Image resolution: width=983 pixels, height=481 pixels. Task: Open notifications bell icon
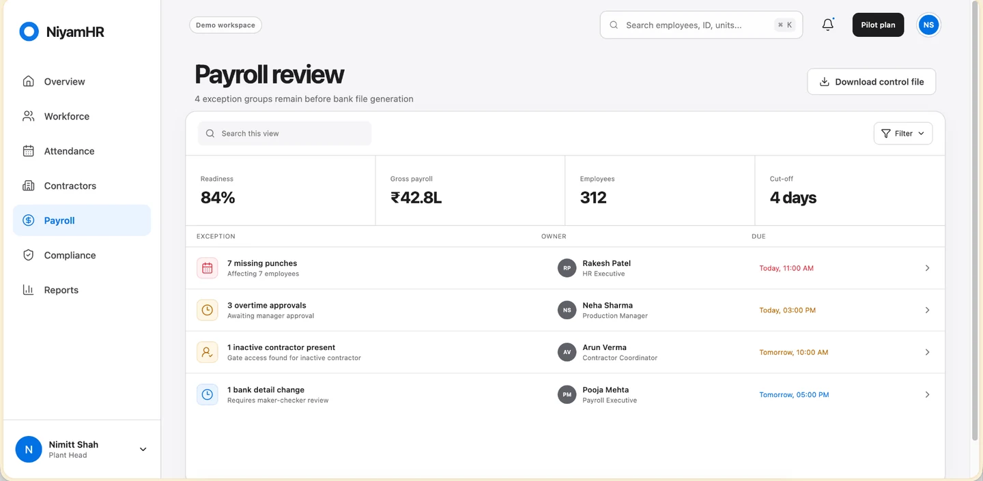coord(828,25)
